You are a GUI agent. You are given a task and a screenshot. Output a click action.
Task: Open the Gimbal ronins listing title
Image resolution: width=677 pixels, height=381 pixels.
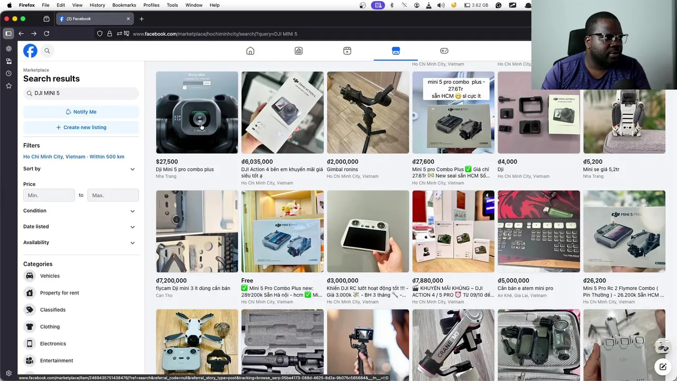pyautogui.click(x=342, y=169)
